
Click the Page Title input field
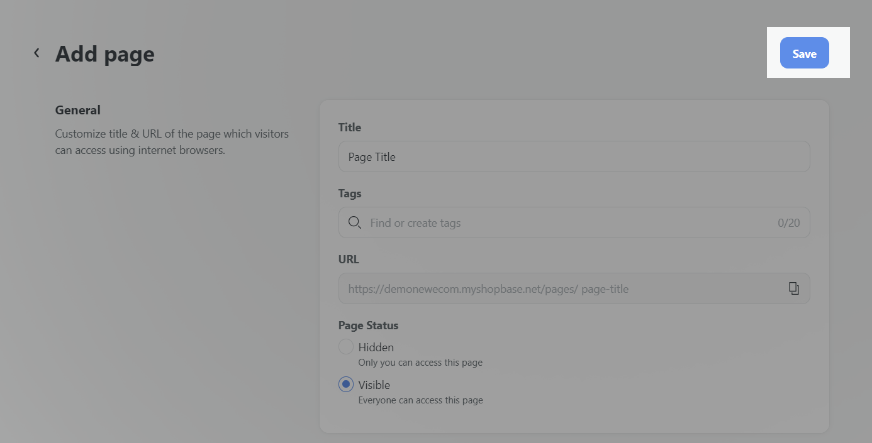(x=574, y=156)
